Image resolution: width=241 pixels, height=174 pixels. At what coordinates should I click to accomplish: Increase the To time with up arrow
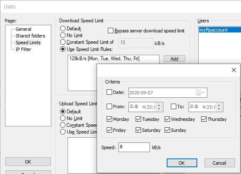tap(219, 105)
